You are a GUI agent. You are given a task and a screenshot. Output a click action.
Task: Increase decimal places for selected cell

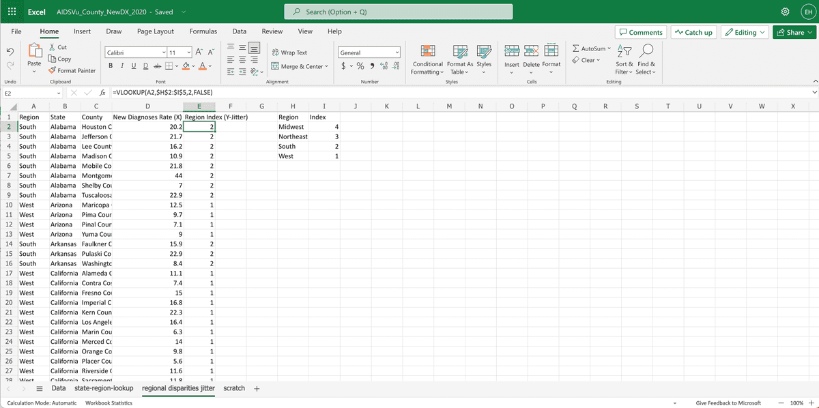tap(382, 66)
